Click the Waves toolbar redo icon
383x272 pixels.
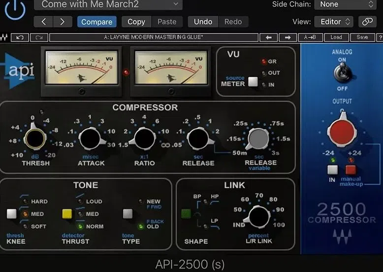39,37
